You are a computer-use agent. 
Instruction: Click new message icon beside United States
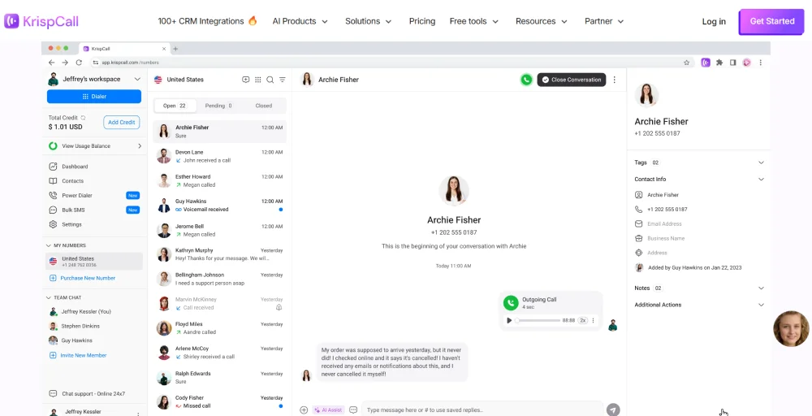pos(245,80)
